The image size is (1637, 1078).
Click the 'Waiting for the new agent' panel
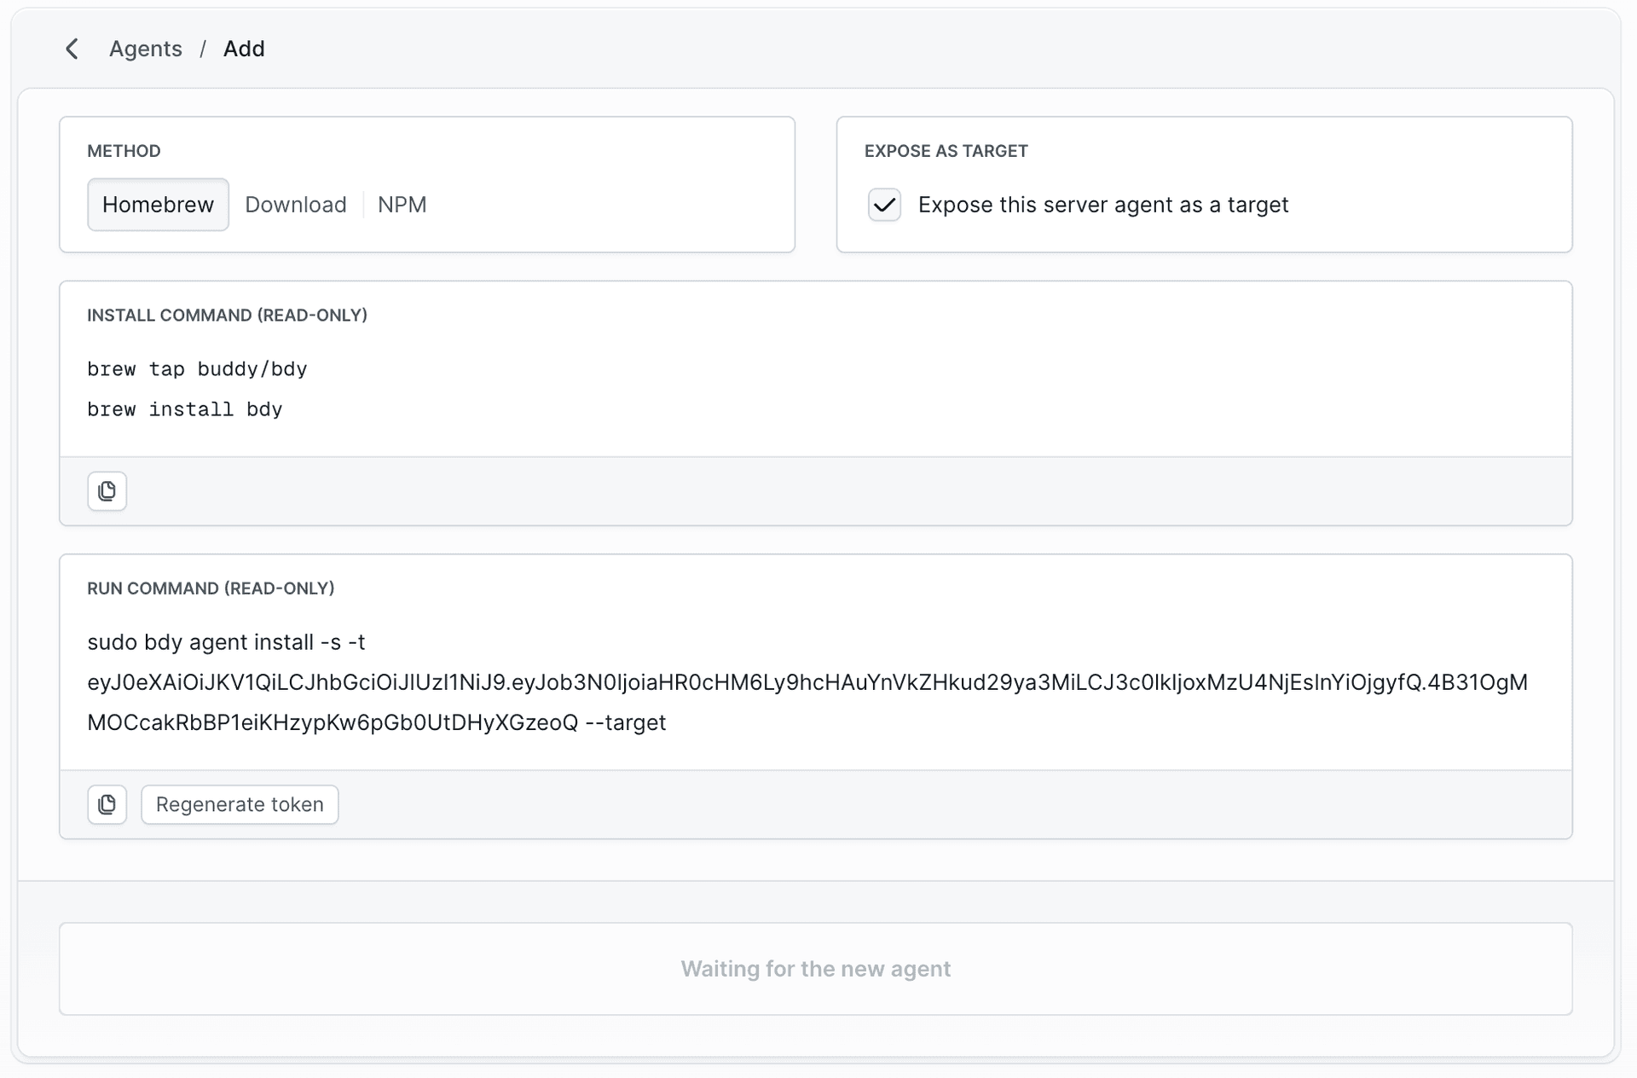point(815,969)
